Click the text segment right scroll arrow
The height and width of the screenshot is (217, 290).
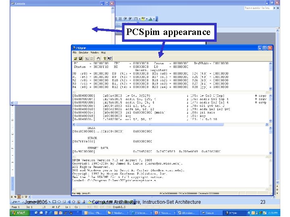pyautogui.click(x=267, y=125)
